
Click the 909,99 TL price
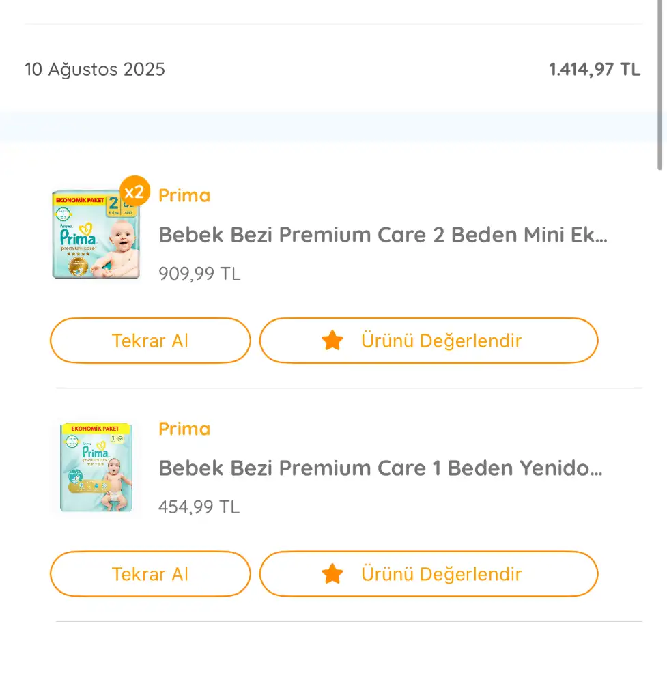coord(199,274)
